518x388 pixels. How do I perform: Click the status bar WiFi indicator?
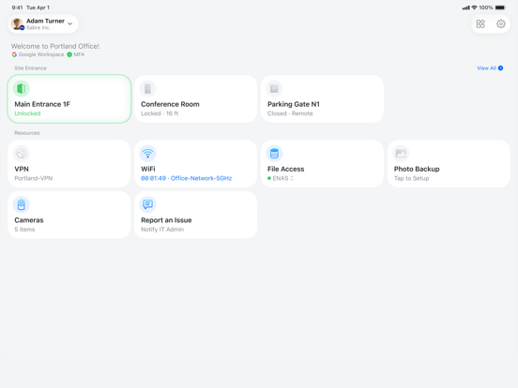(x=475, y=7)
